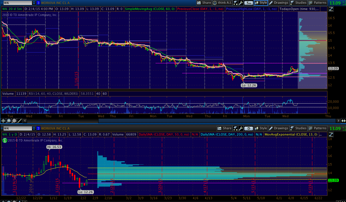Screen dimensions: 346x202
Task: Open the Studies menu in upper chart
Action: 298,3
